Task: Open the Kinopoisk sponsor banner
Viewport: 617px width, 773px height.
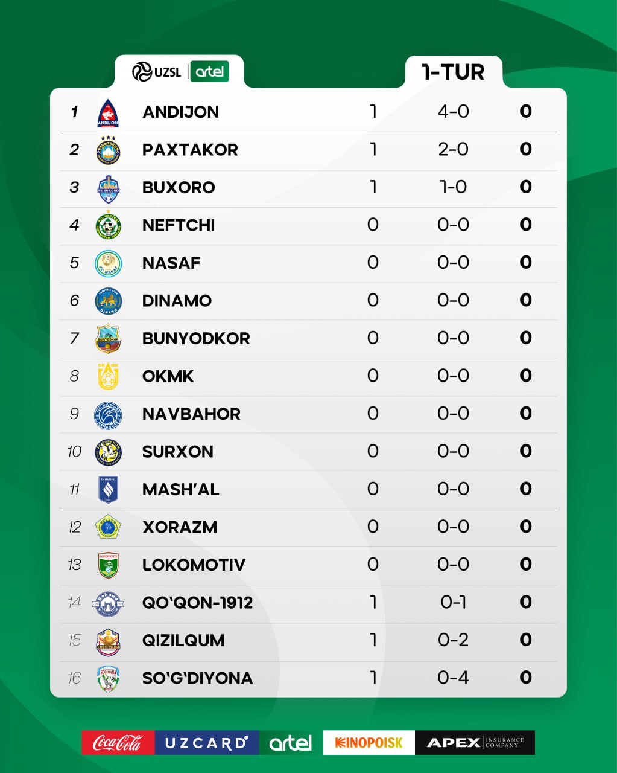Action: point(369,743)
